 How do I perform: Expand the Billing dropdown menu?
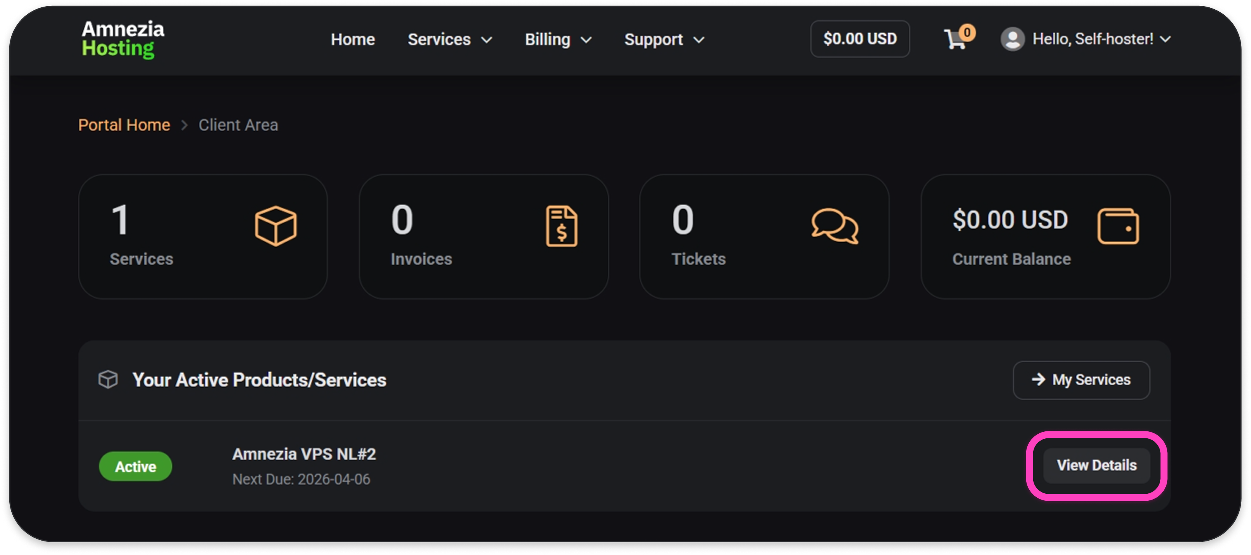tap(558, 39)
